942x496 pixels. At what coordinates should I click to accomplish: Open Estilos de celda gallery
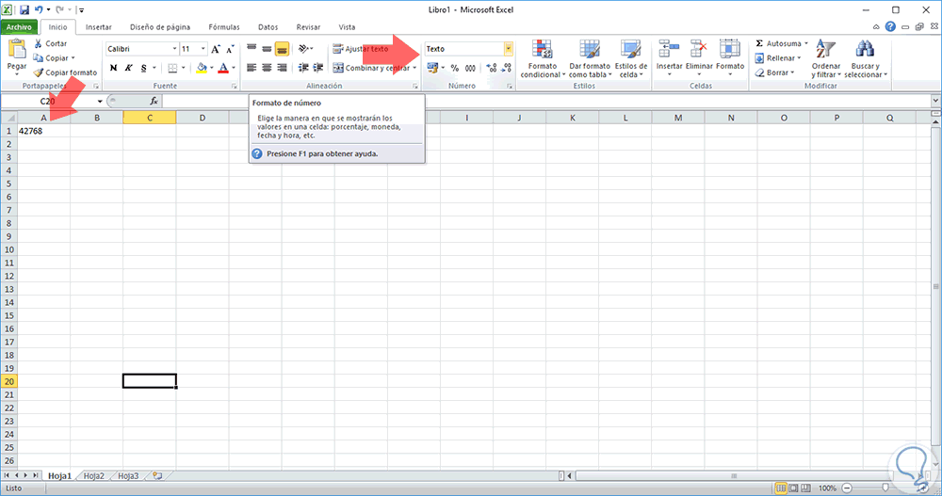(631, 59)
